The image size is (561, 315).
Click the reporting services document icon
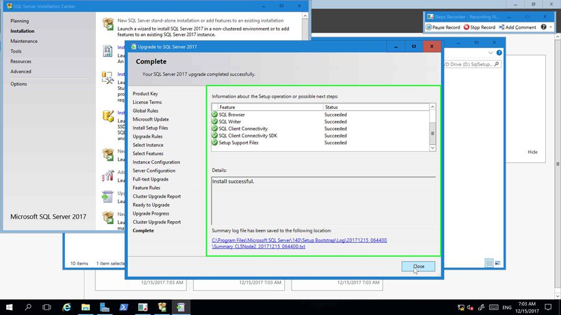(x=107, y=50)
